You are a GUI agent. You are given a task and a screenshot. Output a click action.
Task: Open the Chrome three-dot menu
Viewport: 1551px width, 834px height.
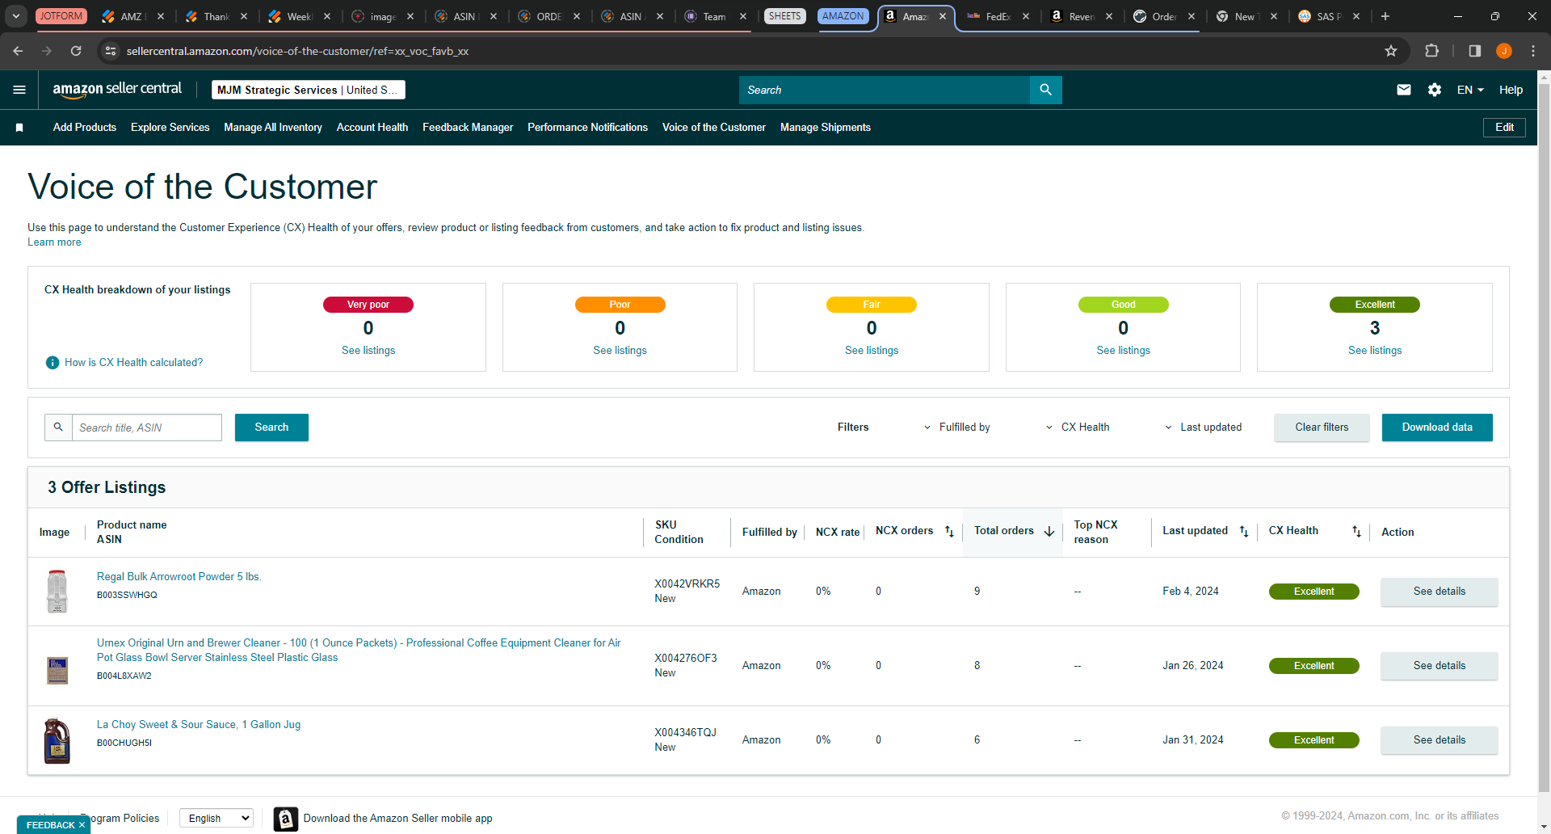(x=1533, y=51)
